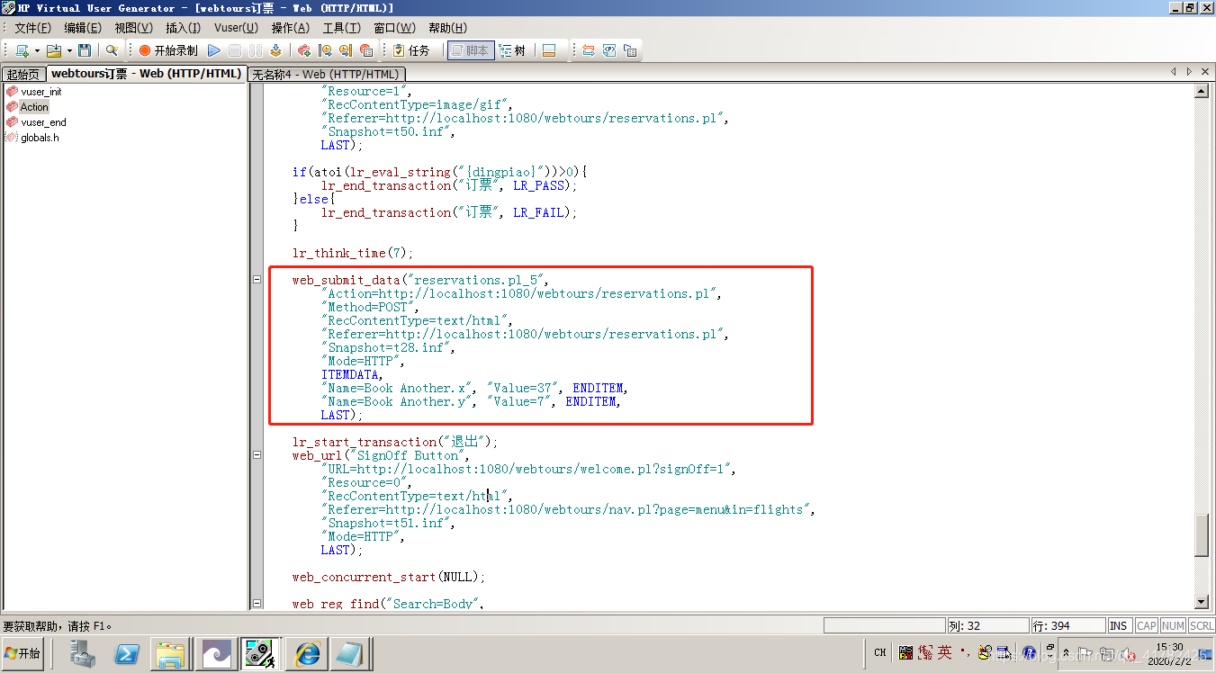Click the Open Script folder icon
The height and width of the screenshot is (673, 1216).
pos(54,50)
